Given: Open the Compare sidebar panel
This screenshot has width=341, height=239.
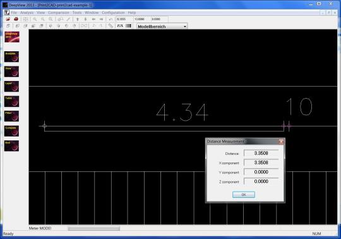Looking at the screenshot, I should click(11, 131).
